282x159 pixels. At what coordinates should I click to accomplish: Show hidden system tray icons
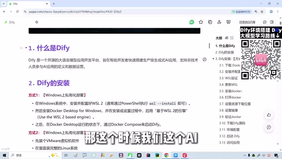coord(245,155)
